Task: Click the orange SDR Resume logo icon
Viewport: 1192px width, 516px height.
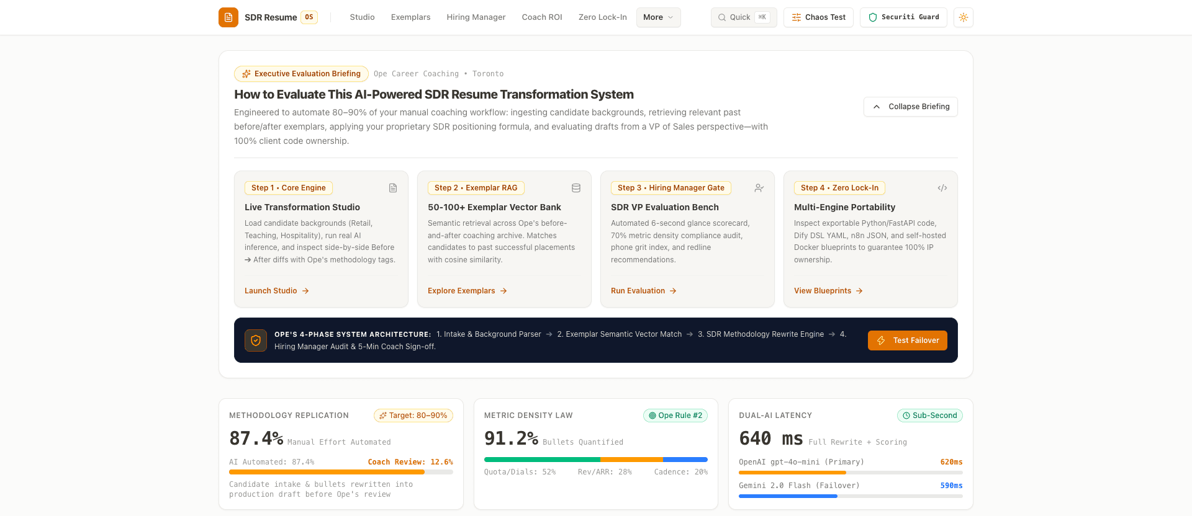Action: [x=228, y=17]
